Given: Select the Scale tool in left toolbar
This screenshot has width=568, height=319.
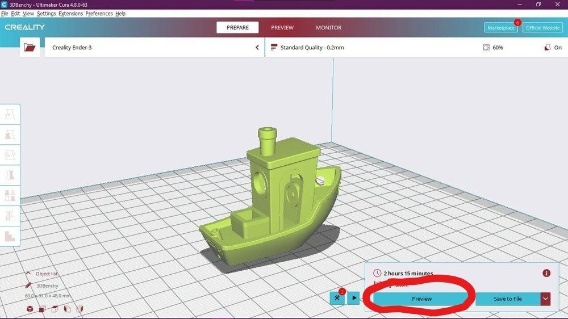Looking at the screenshot, I should click(x=10, y=135).
